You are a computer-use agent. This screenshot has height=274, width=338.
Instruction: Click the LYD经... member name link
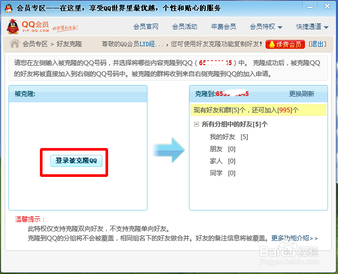click(x=151, y=44)
